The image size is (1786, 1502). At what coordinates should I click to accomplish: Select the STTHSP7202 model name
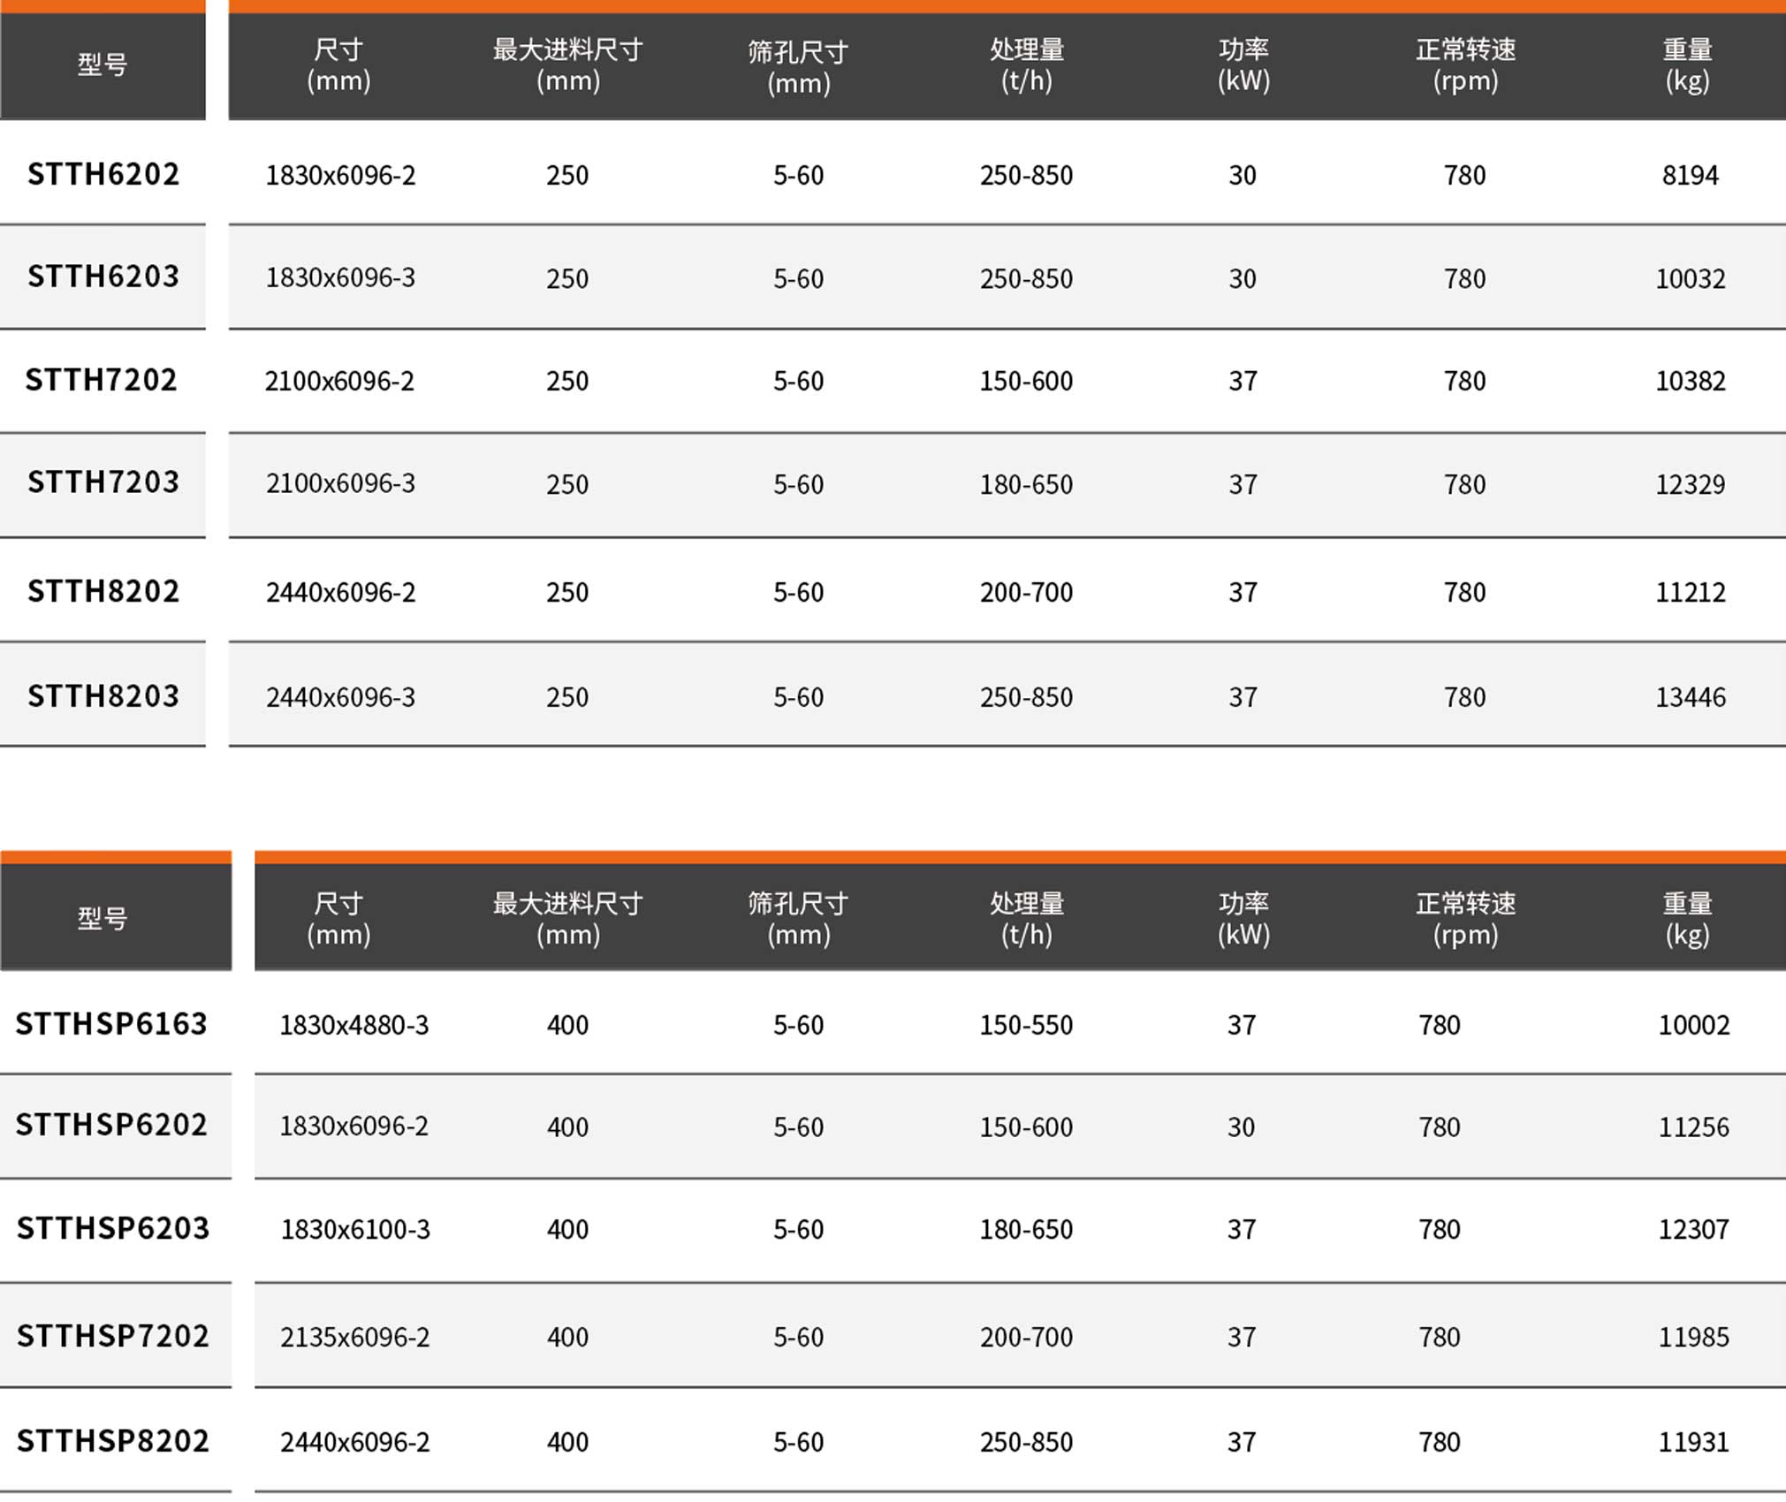coord(113,1336)
